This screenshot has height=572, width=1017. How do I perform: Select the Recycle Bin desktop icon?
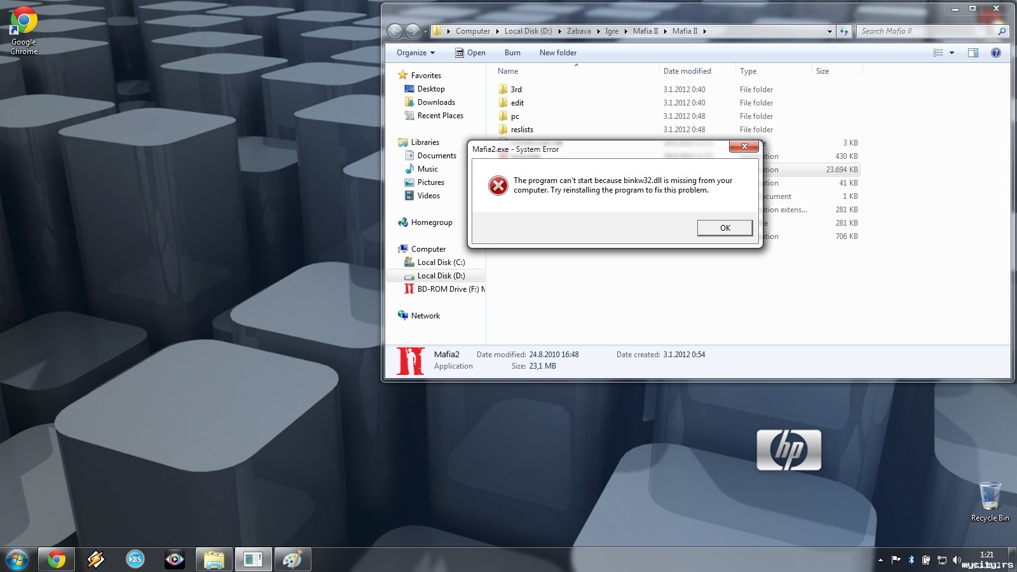[x=990, y=502]
